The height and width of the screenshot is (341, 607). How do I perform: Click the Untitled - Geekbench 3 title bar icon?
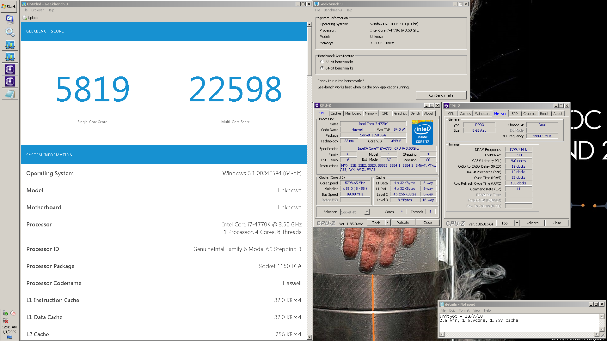tap(24, 4)
